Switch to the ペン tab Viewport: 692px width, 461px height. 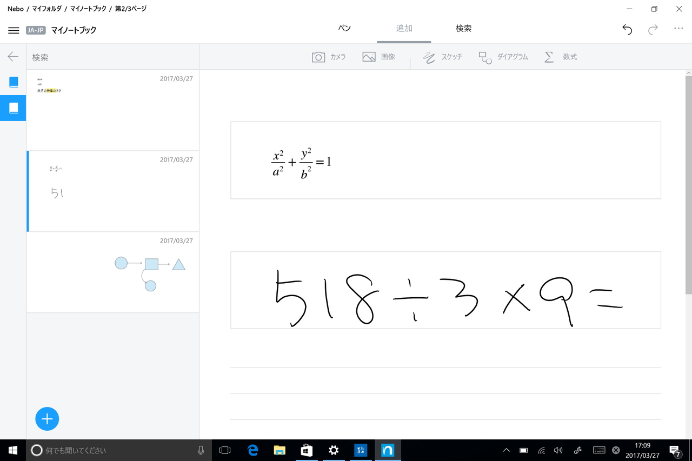(x=344, y=28)
